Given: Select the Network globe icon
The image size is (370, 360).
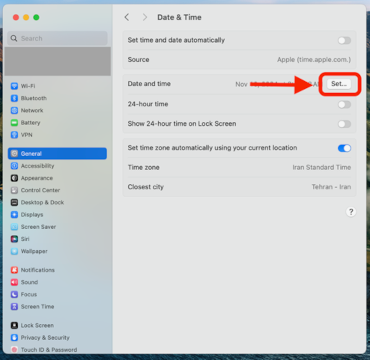Looking at the screenshot, I should [x=14, y=110].
